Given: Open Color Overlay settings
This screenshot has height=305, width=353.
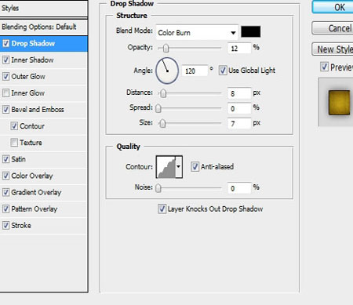Looking at the screenshot, I should pyautogui.click(x=32, y=176).
